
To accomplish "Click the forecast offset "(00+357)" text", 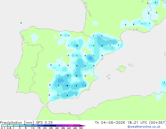I will [x=158, y=123].
